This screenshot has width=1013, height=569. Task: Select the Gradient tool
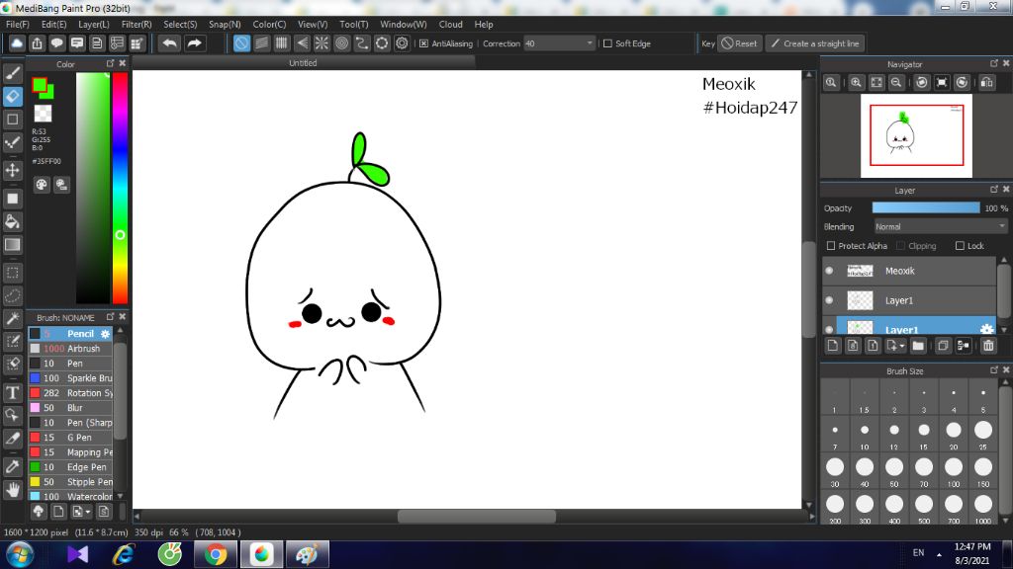coord(12,245)
